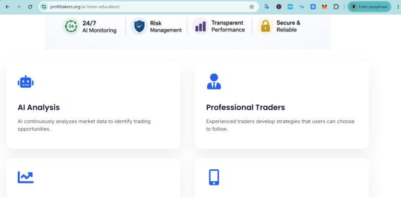The height and width of the screenshot is (197, 401).
Task: Click the 24/7 AI Monitoring clock icon
Action: [71, 26]
